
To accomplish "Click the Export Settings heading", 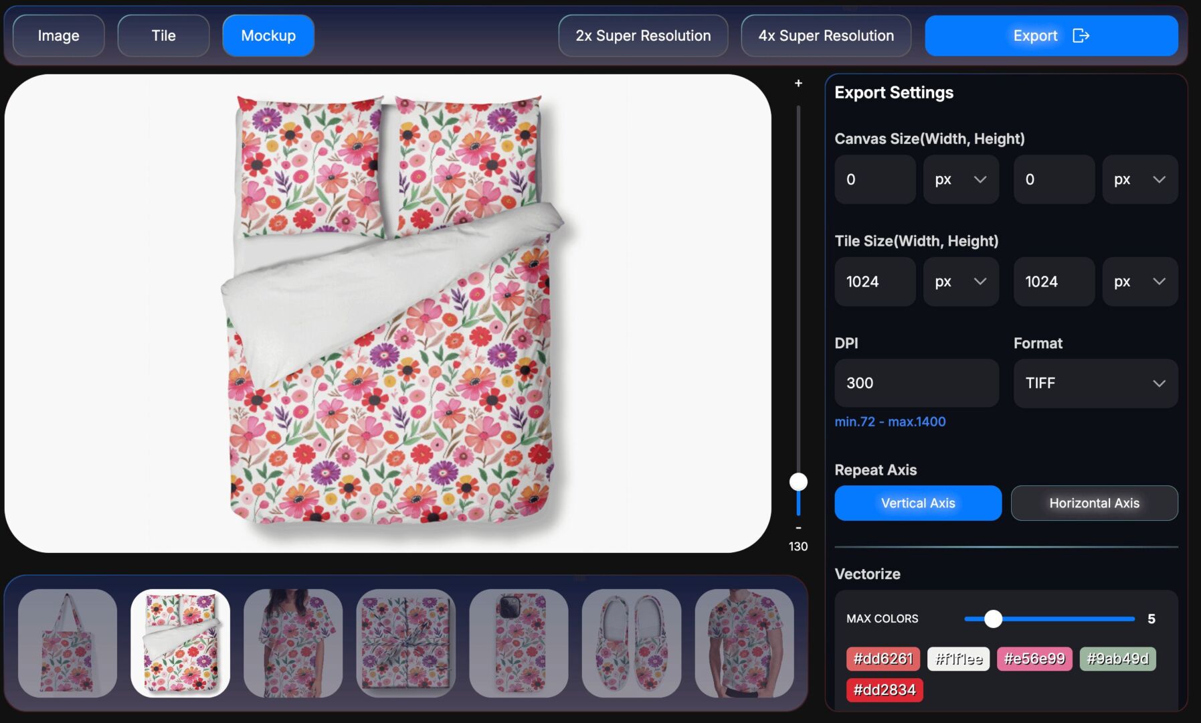I will 894,92.
